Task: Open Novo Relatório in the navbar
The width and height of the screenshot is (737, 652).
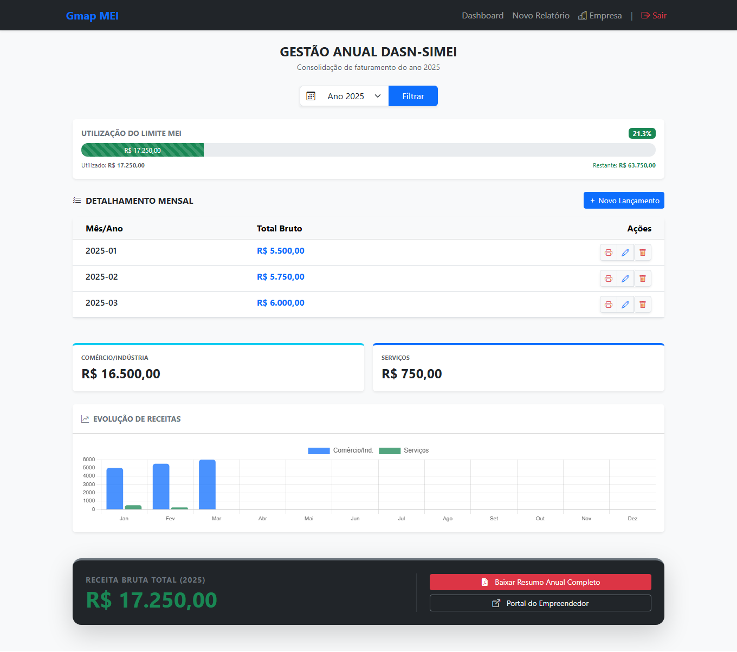Action: (541, 16)
